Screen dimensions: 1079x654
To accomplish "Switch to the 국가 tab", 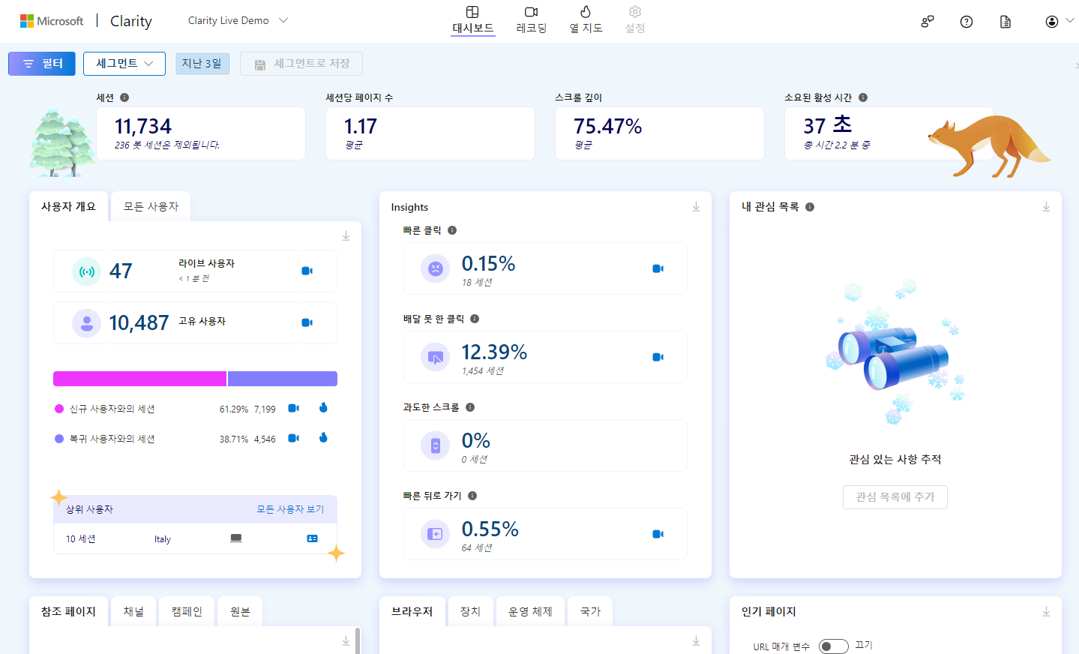I will pyautogui.click(x=589, y=610).
